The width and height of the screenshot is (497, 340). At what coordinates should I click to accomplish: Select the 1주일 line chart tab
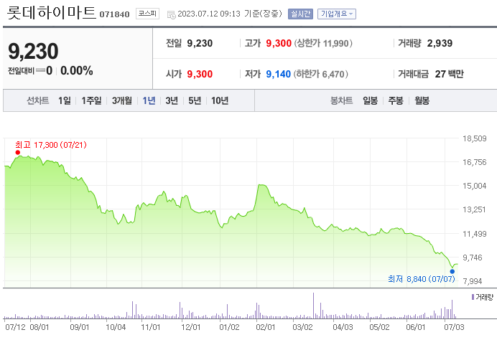[91, 100]
